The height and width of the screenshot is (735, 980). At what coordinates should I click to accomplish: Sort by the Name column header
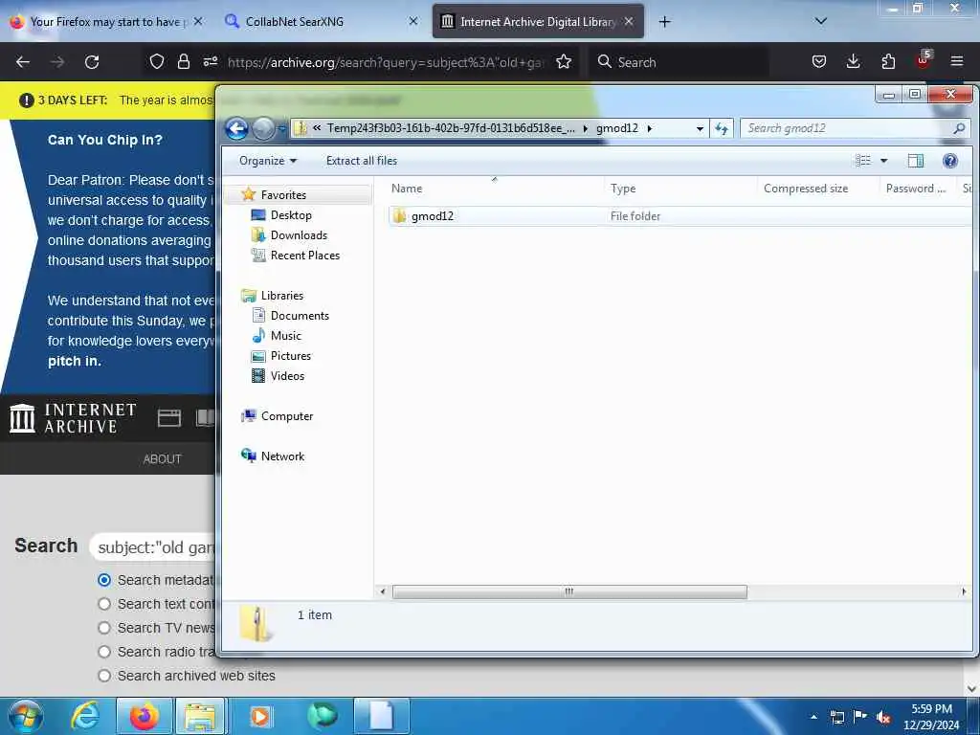pos(407,189)
